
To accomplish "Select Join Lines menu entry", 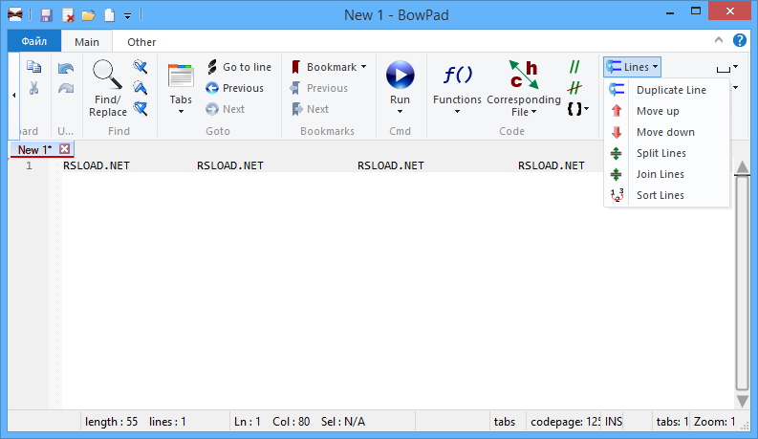I will [x=666, y=174].
